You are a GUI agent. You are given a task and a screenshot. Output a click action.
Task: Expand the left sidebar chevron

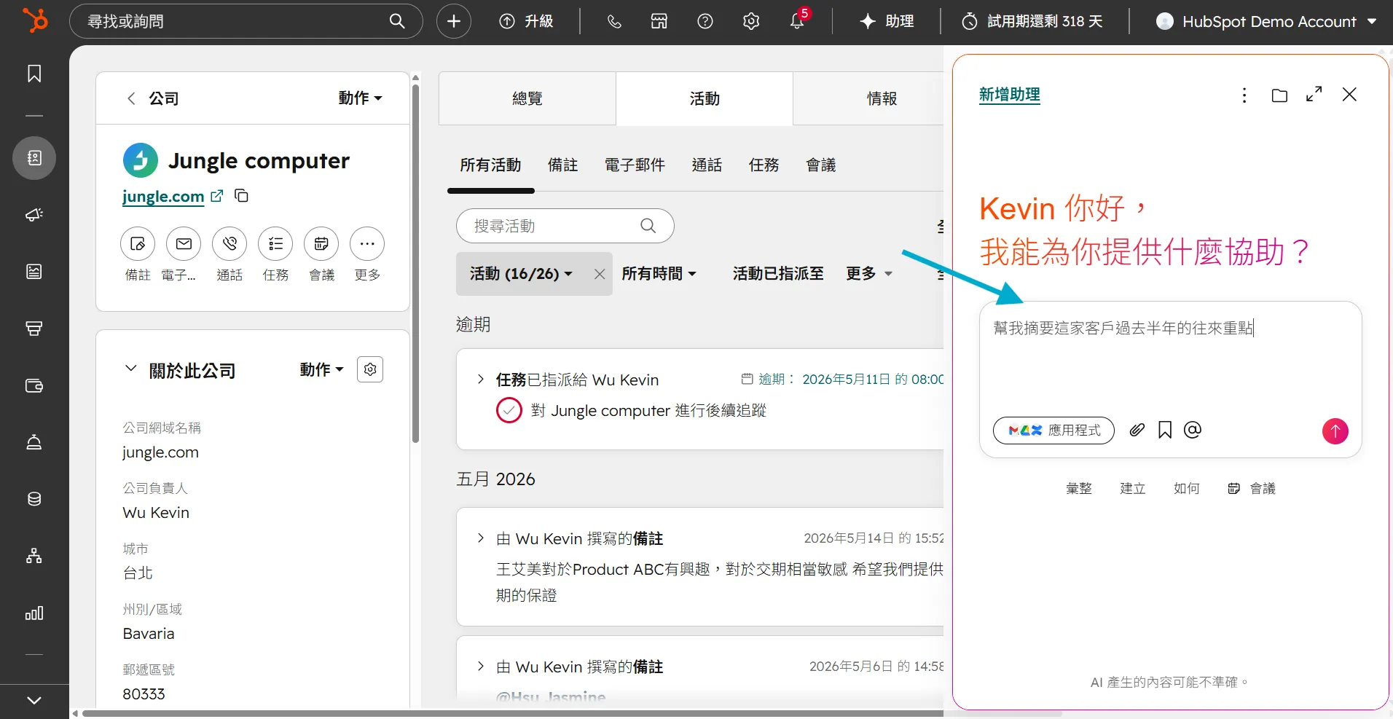coord(34,701)
